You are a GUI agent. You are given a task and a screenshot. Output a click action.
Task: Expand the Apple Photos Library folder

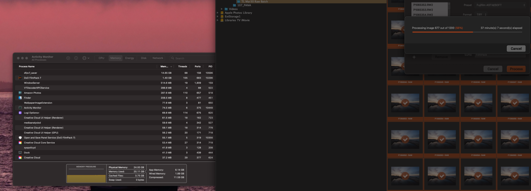pos(218,13)
